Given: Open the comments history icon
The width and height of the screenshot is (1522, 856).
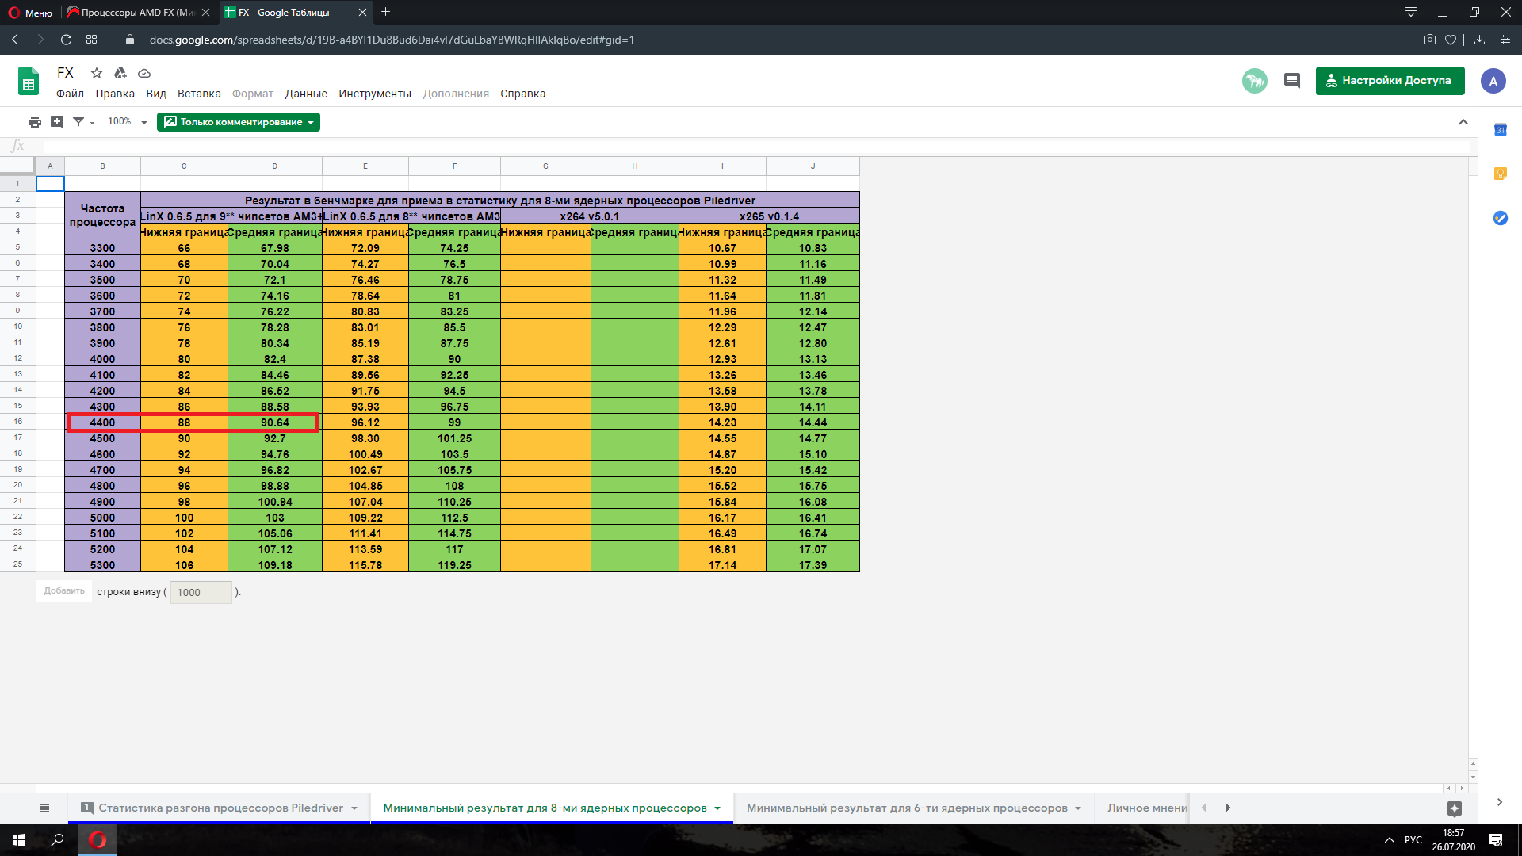Looking at the screenshot, I should coord(1292,80).
